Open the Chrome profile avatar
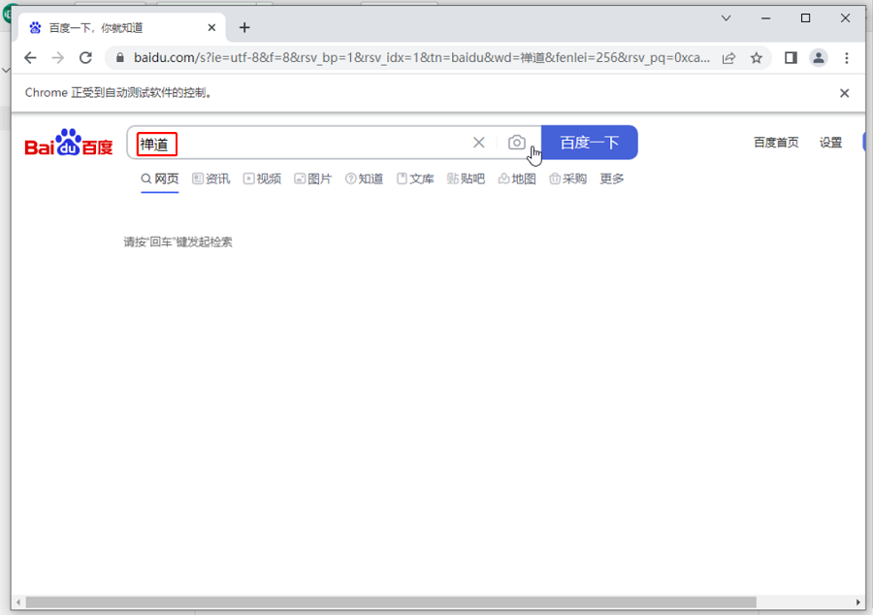 [819, 57]
